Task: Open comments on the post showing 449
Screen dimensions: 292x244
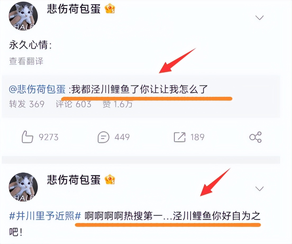Action: click(x=113, y=137)
